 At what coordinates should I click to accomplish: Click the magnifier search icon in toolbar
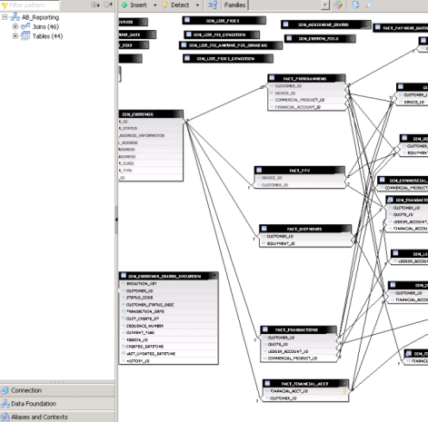click(369, 5)
